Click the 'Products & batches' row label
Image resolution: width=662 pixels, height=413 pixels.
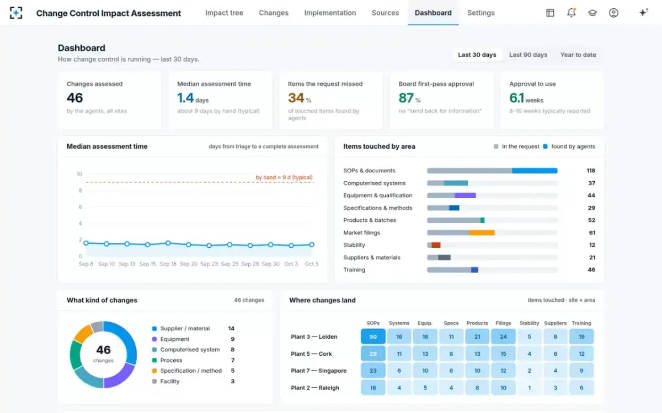click(x=370, y=220)
